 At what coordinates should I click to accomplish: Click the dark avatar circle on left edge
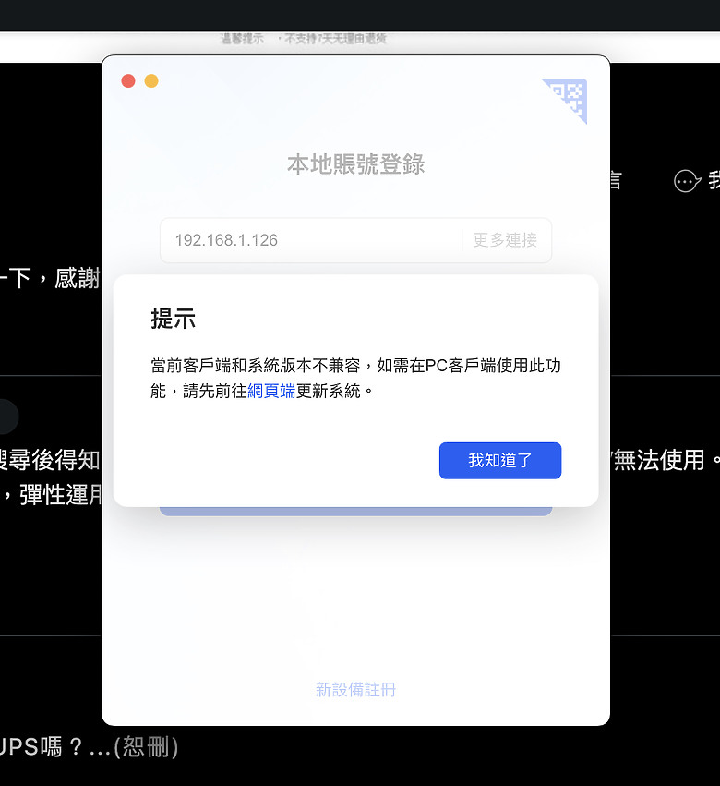tap(8, 417)
